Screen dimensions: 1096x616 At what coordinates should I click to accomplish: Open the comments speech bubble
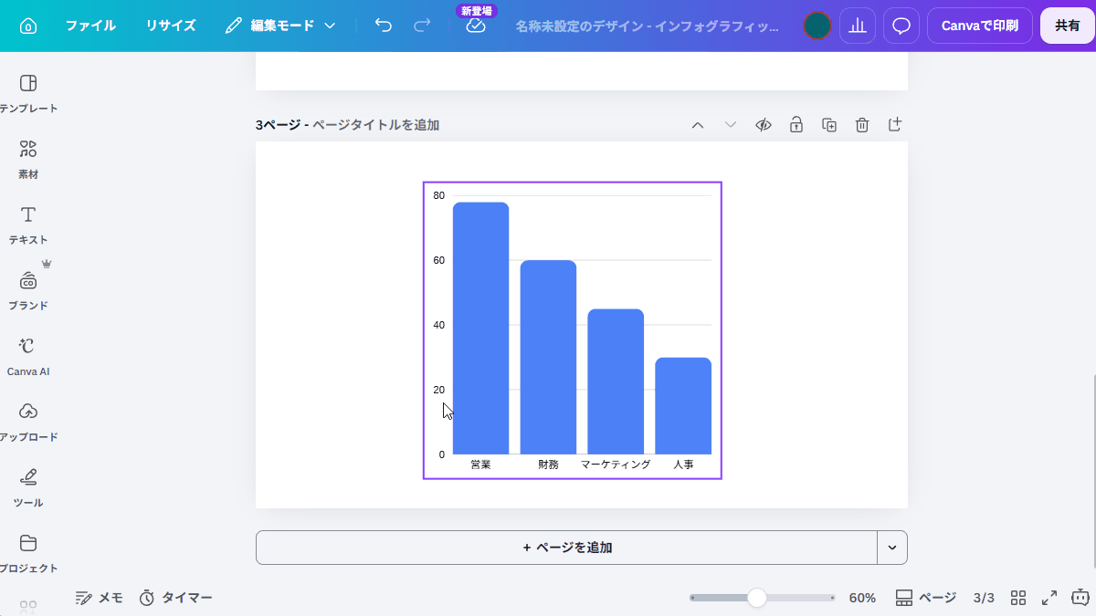901,26
